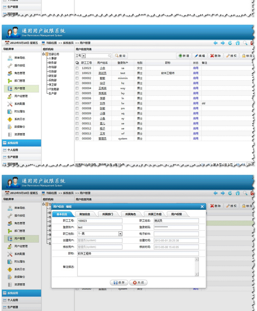Tick checkbox for system account row 000000

77,139
